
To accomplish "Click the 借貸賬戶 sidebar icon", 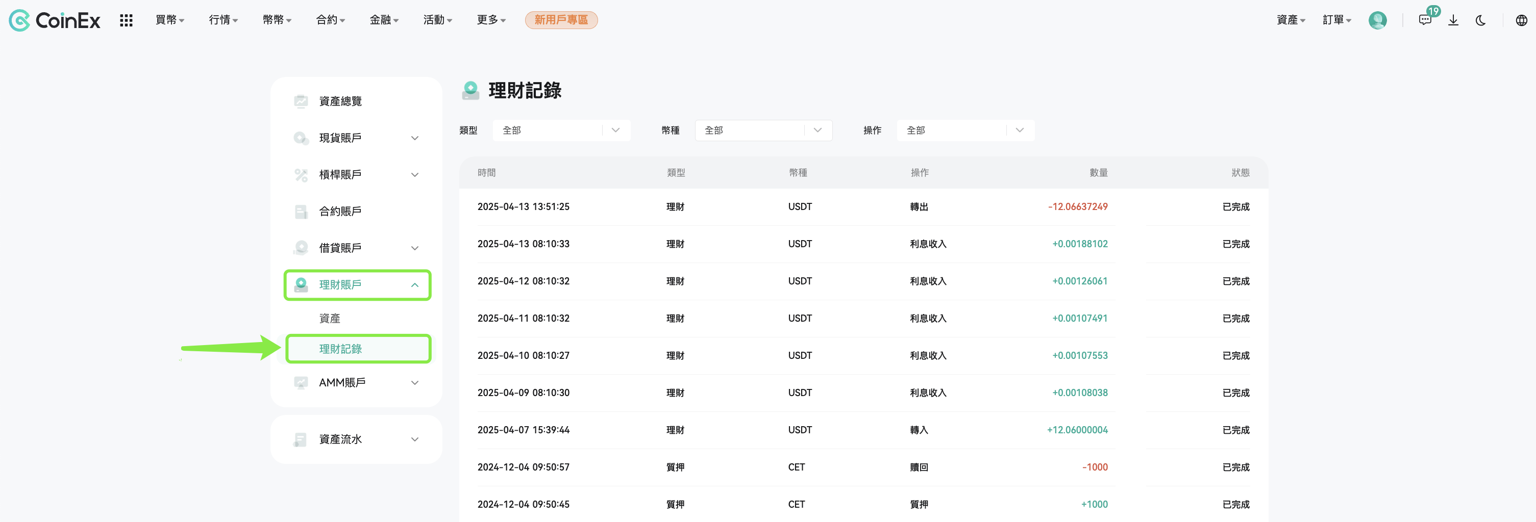I will (x=301, y=248).
